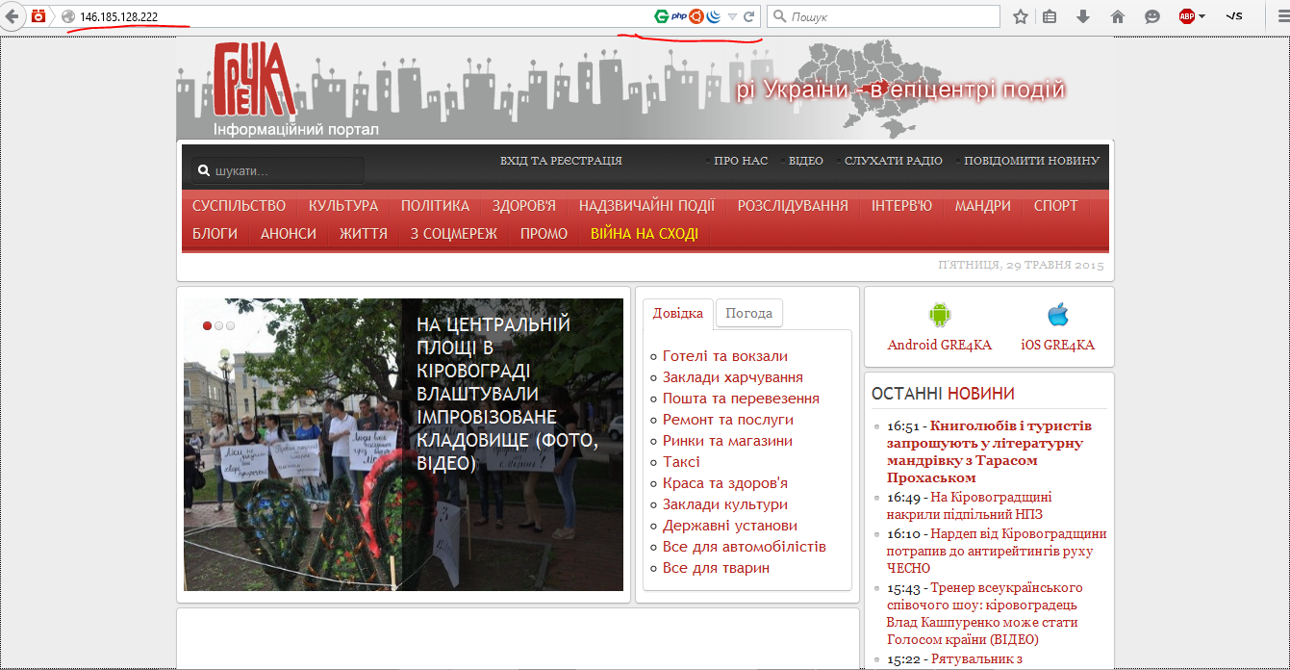Image resolution: width=1290 pixels, height=670 pixels.
Task: Switch to the Погода tab
Action: point(748,313)
